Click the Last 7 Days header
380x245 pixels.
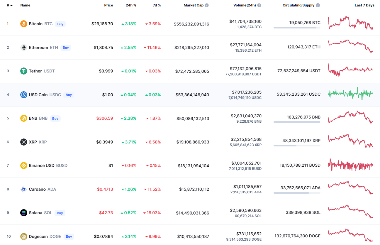click(364, 5)
